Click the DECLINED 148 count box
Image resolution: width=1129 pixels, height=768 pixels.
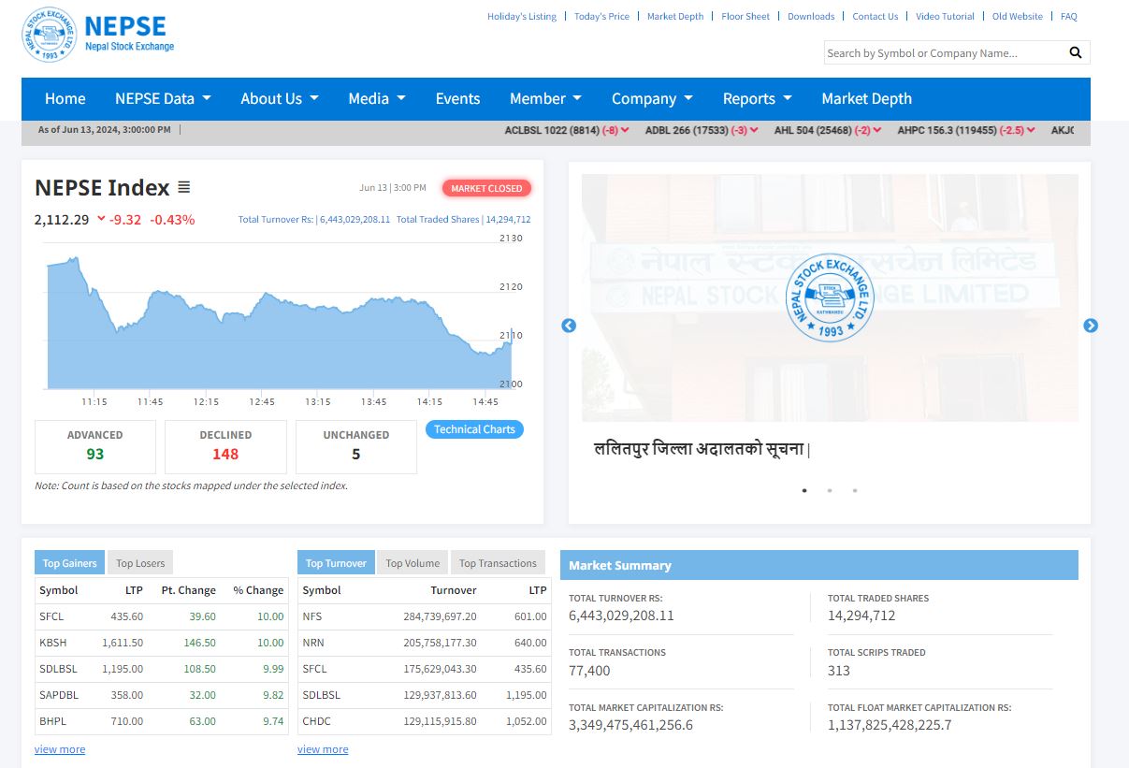(x=225, y=446)
